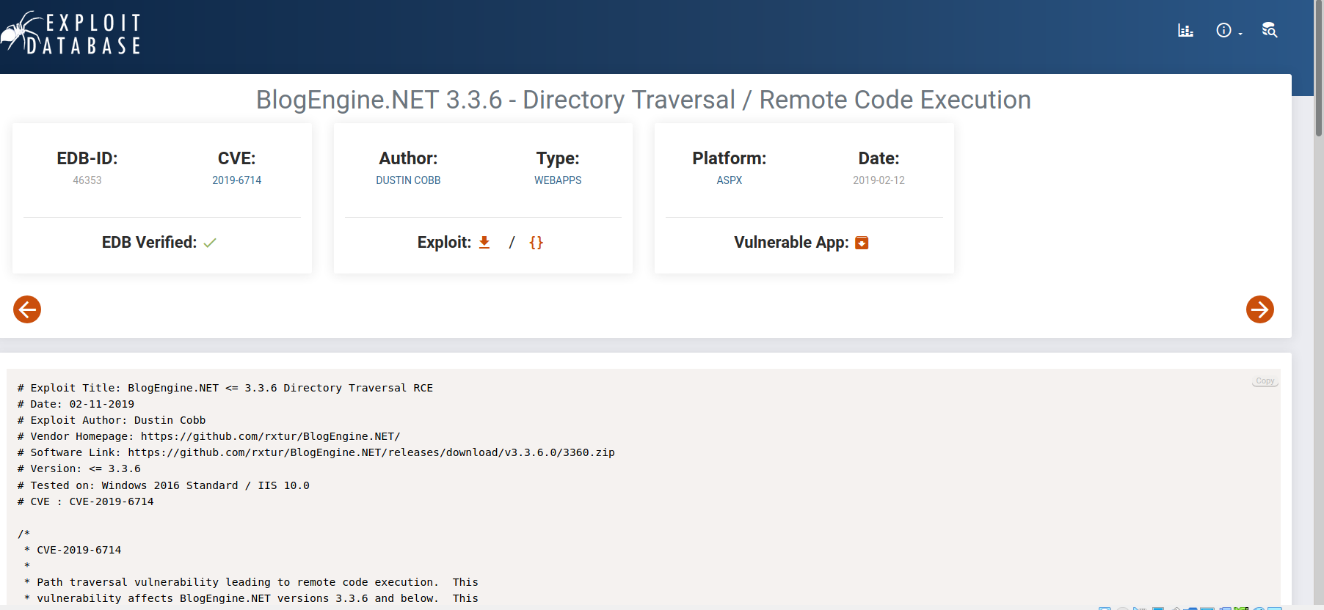Open the Exploit Database home logo

click(70, 33)
